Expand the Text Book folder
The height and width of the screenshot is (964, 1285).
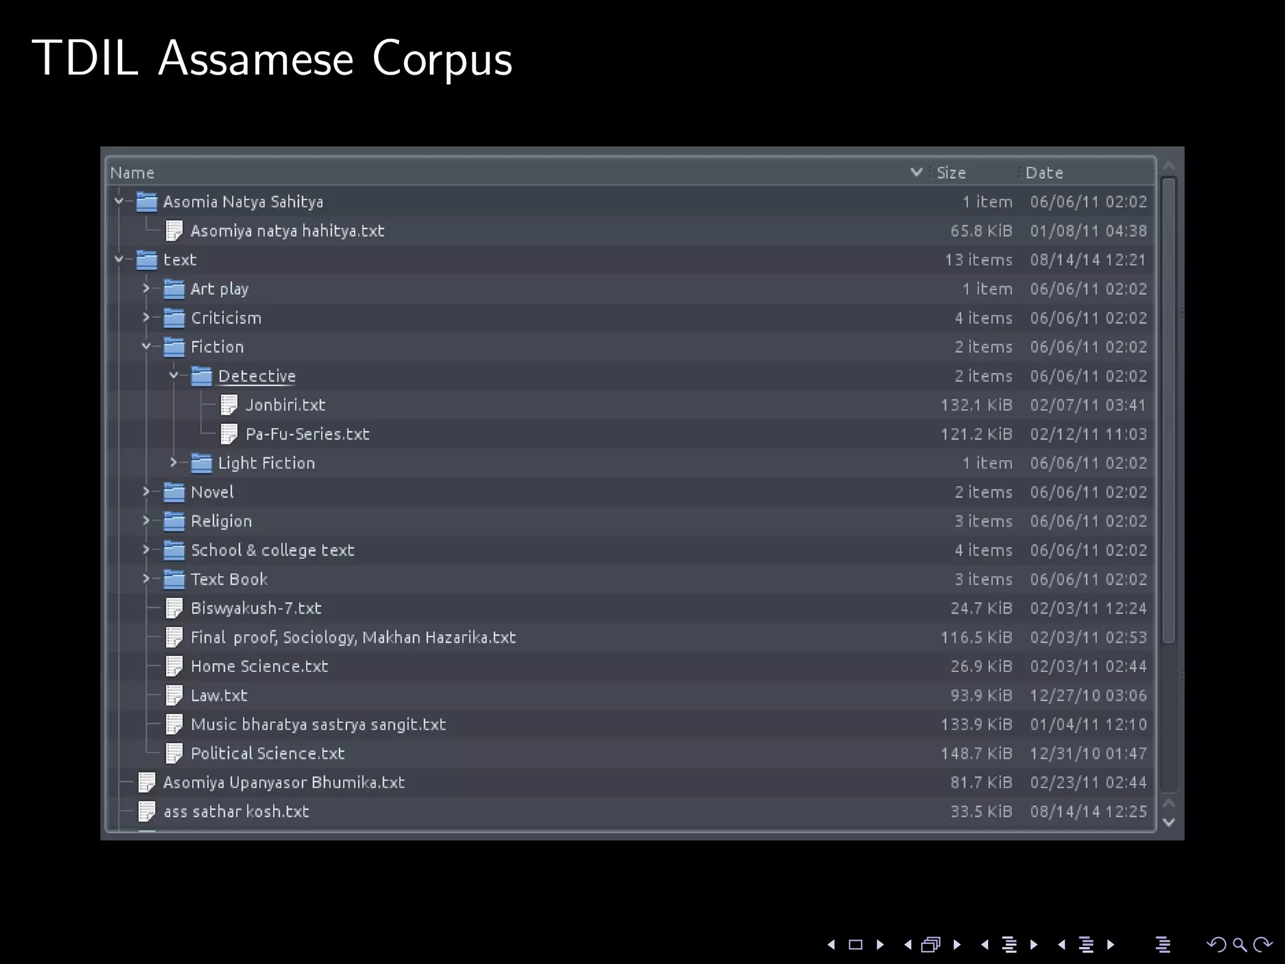(146, 579)
